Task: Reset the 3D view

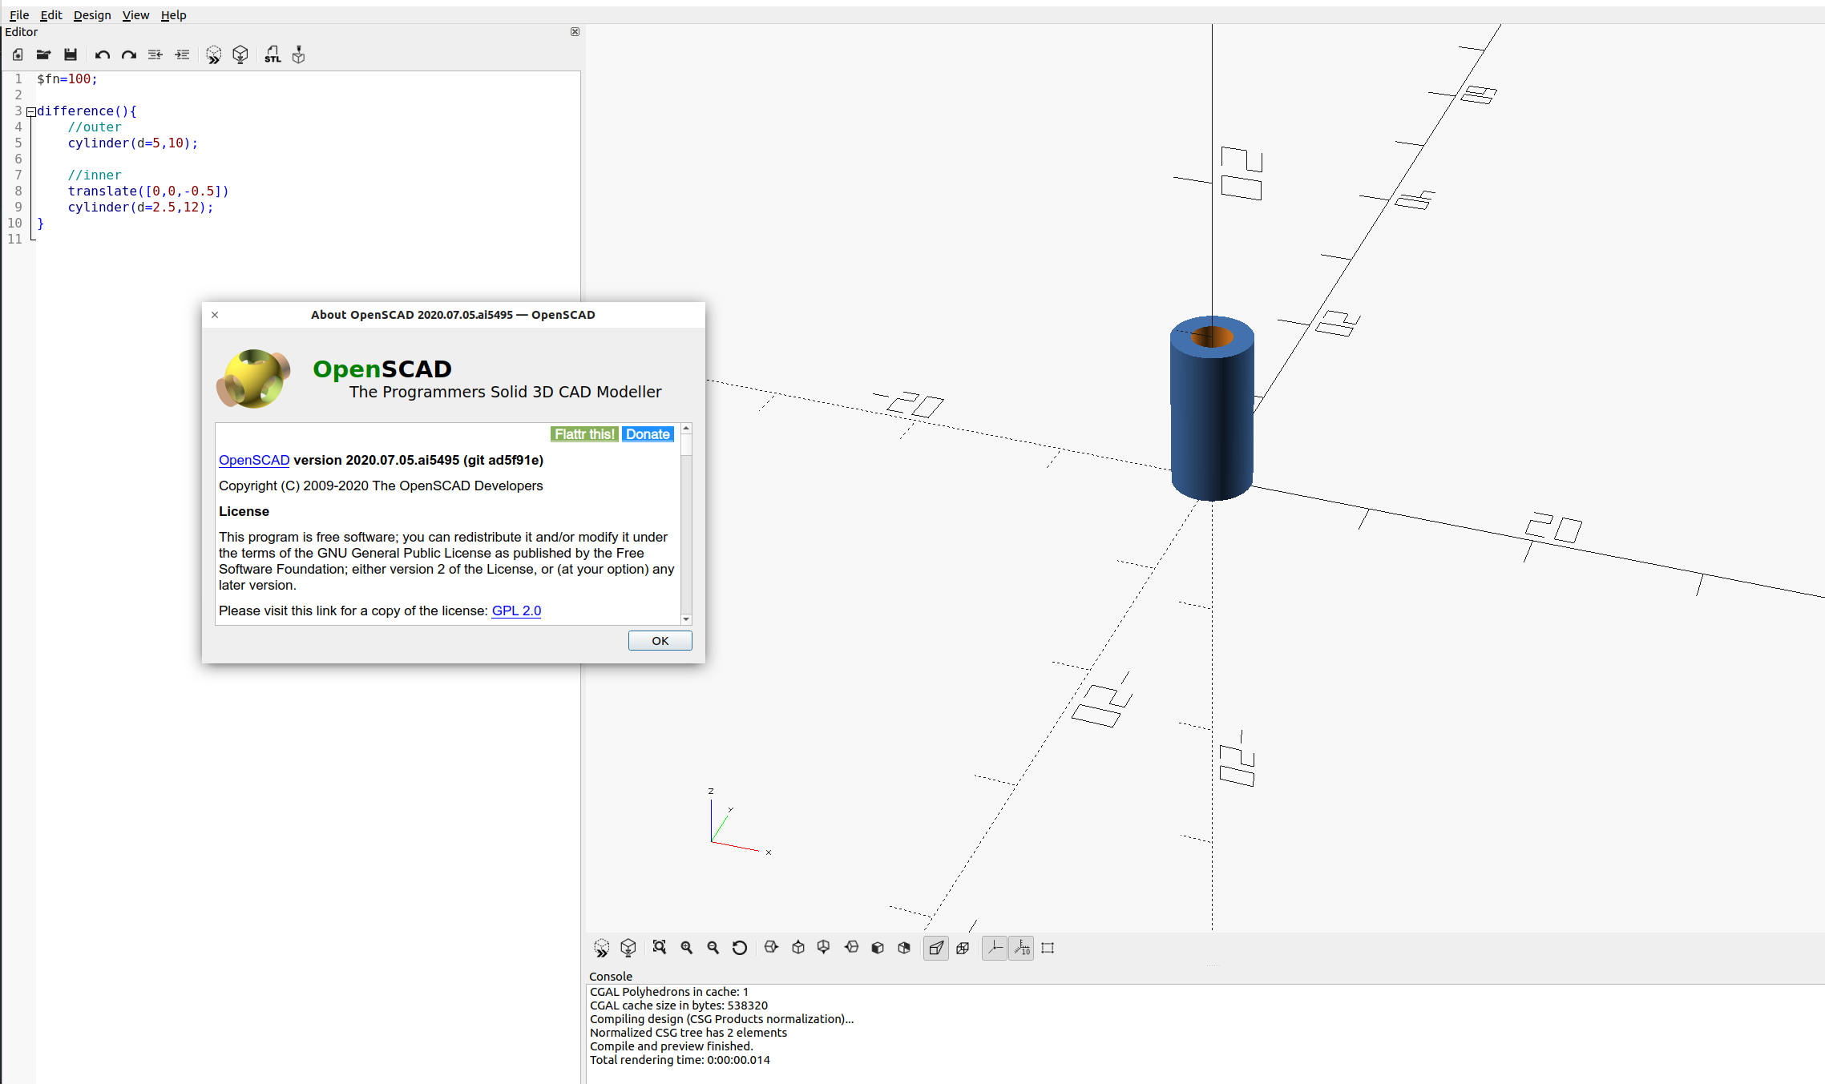Action: 740,947
